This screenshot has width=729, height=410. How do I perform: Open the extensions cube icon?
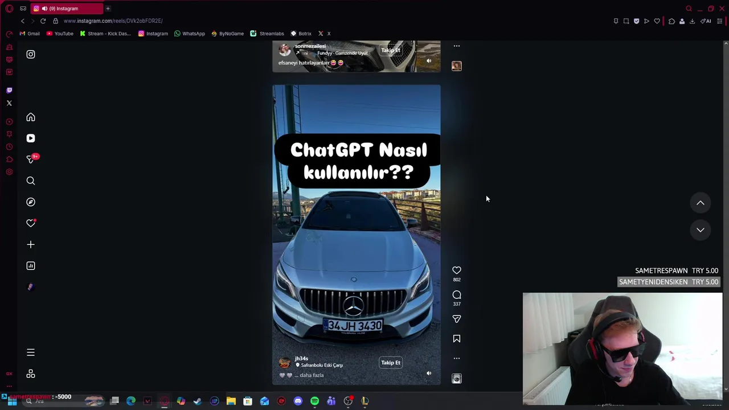pos(671,21)
